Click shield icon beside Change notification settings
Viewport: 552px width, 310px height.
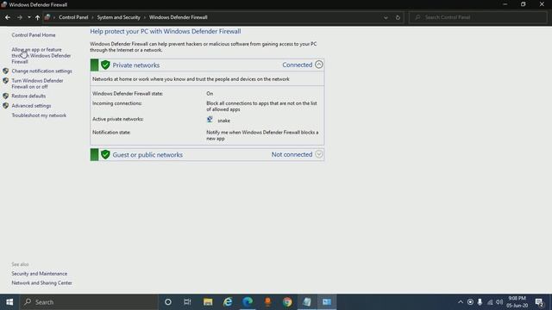point(6,71)
